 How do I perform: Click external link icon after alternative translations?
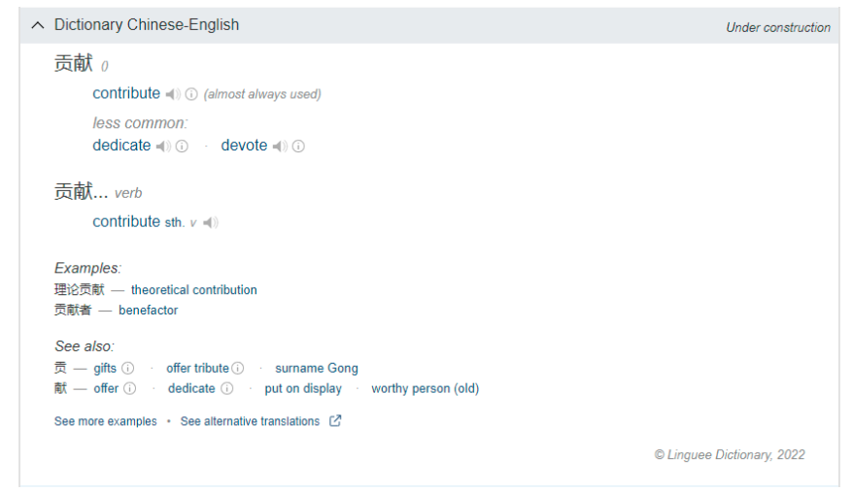click(335, 421)
